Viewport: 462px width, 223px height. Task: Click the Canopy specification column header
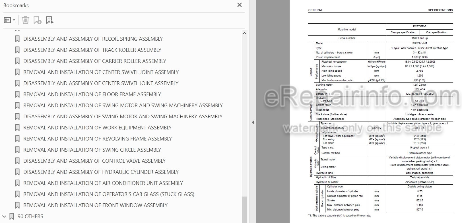(403, 32)
